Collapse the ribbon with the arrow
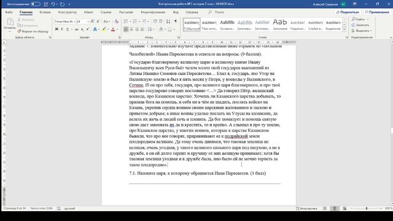The width and height of the screenshot is (393, 221). (x=391, y=37)
